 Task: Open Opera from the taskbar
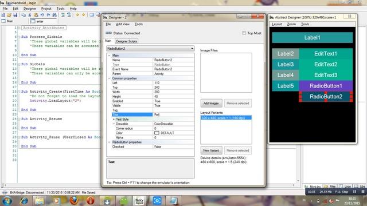[91, 201]
